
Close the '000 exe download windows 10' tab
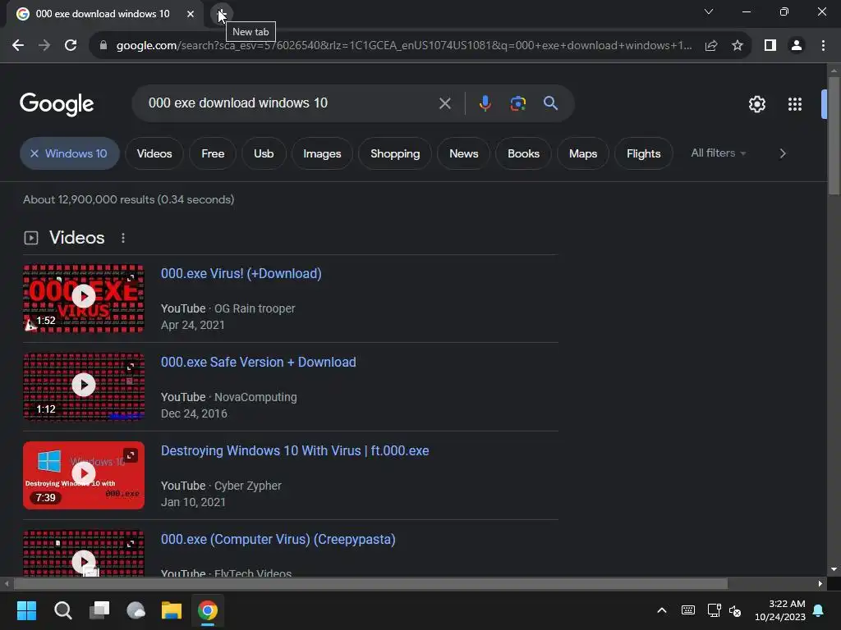point(191,14)
